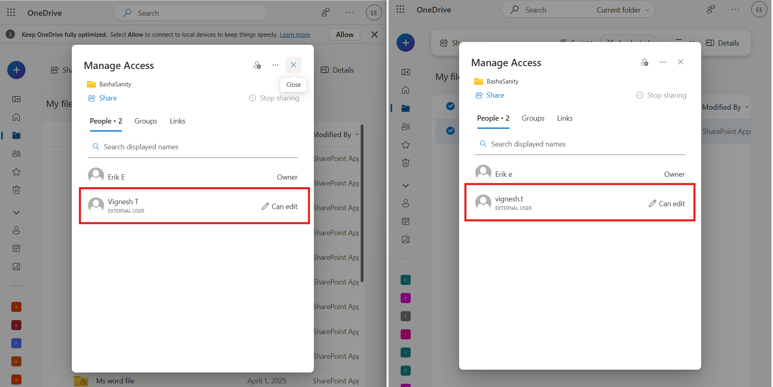
Task: Click Share inside the Manage Access dialog
Action: tap(102, 98)
